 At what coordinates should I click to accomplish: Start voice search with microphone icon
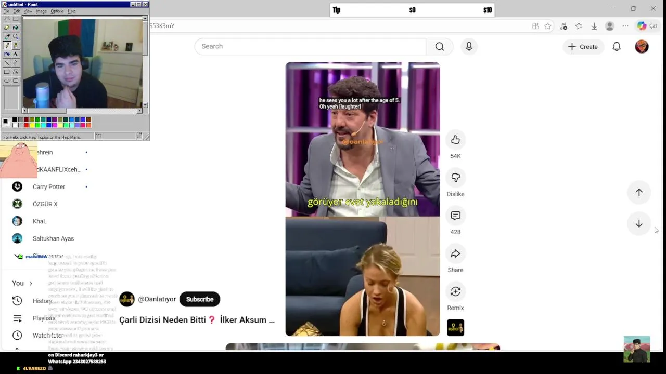469,47
